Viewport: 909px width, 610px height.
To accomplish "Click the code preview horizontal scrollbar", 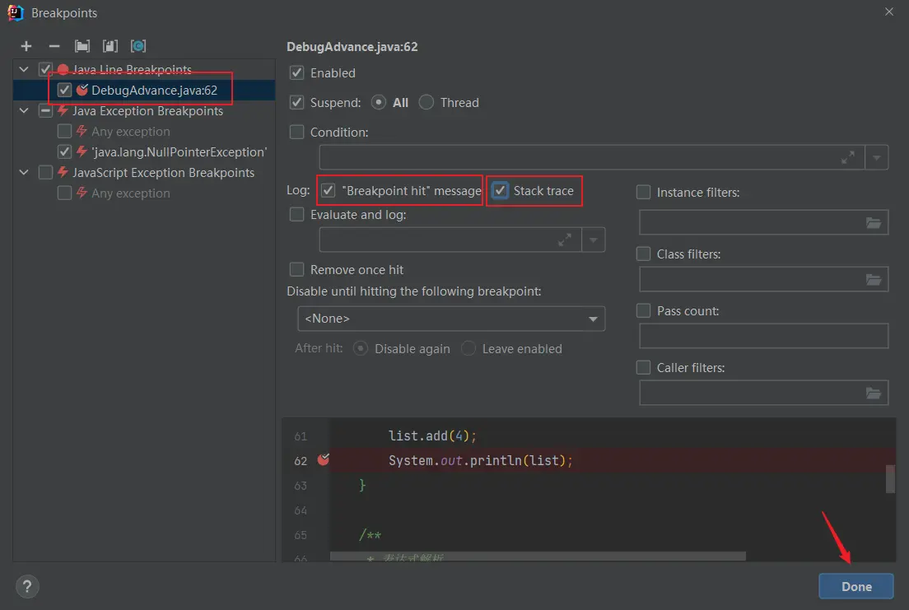I will coord(538,556).
